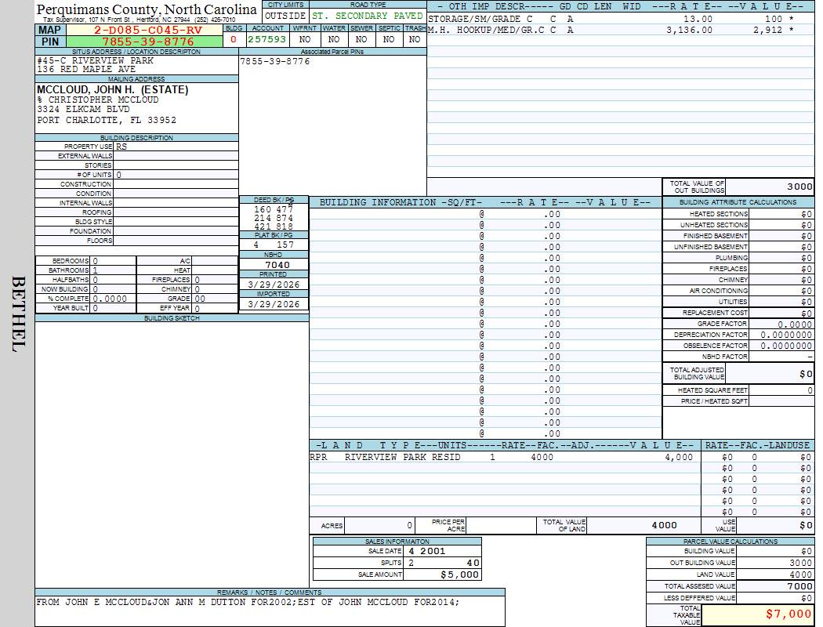Click road type ST. SECONDARY PAVED
Screen dimensions: 823x627
click(x=367, y=16)
